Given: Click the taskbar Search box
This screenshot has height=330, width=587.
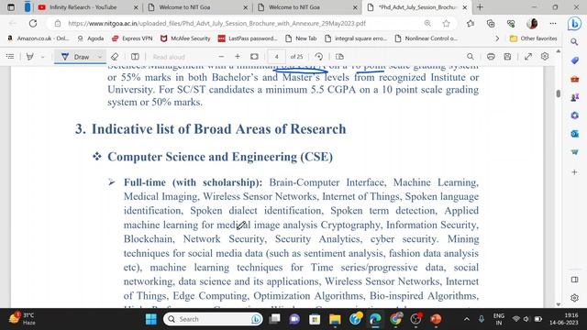Looking at the screenshot, I should click(x=213, y=319).
